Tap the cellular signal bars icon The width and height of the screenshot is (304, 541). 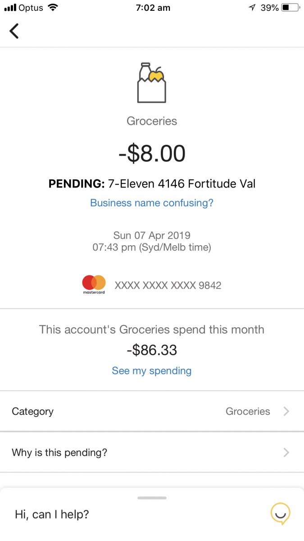tap(10, 8)
